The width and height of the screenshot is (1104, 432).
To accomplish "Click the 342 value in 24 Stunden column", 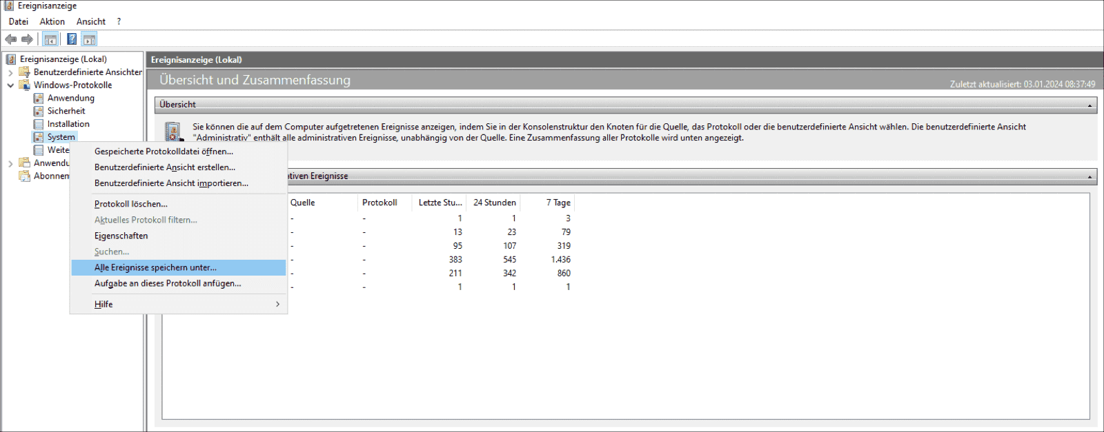I will click(x=509, y=274).
